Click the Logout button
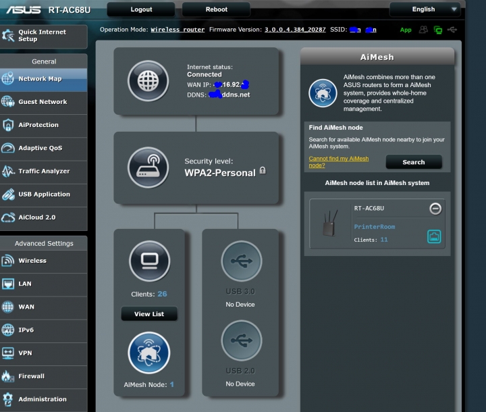This screenshot has width=486, height=412. click(x=141, y=9)
